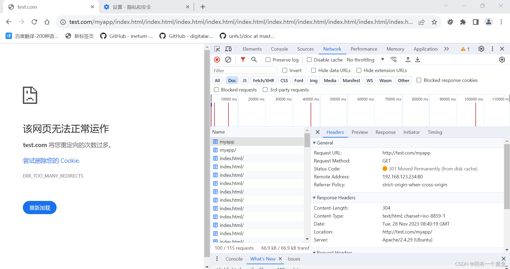Close the DevTools panel
510x269 pixels.
(x=502, y=49)
